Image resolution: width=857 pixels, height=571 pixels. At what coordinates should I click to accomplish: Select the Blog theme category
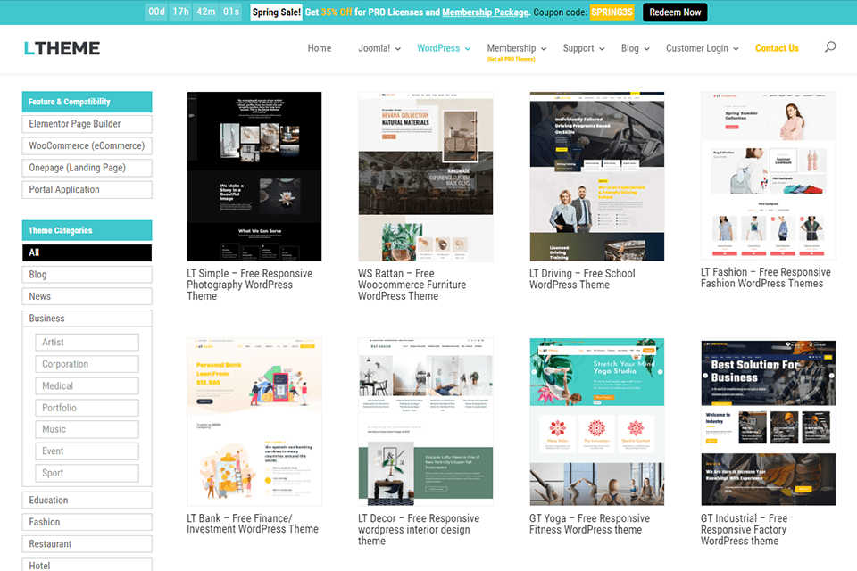click(x=87, y=274)
